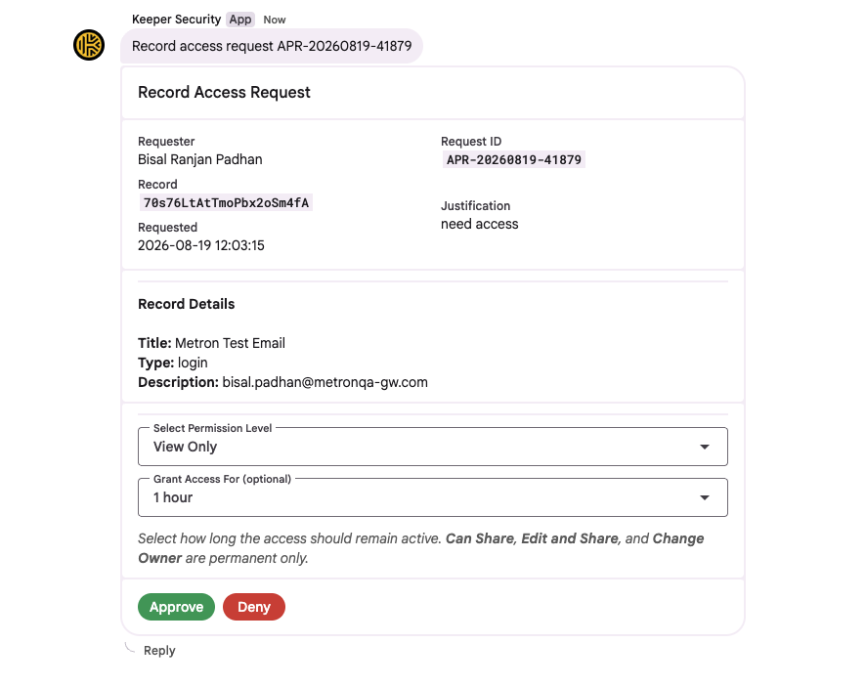Deny the record access request
The height and width of the screenshot is (686, 866).
pos(254,607)
